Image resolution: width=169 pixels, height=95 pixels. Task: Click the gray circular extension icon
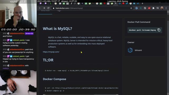(145, 8)
